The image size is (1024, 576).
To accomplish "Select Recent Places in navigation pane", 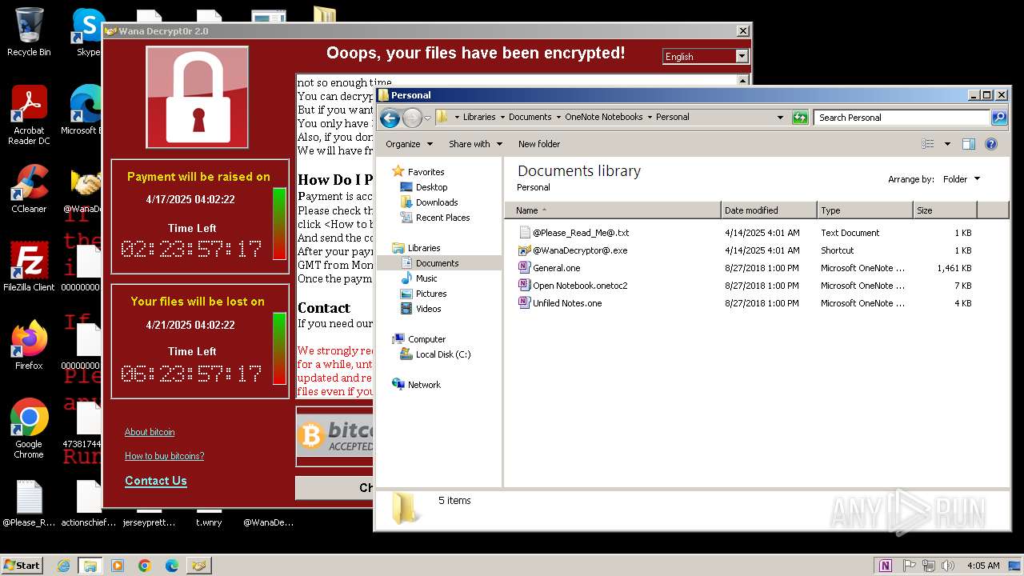I will [442, 218].
